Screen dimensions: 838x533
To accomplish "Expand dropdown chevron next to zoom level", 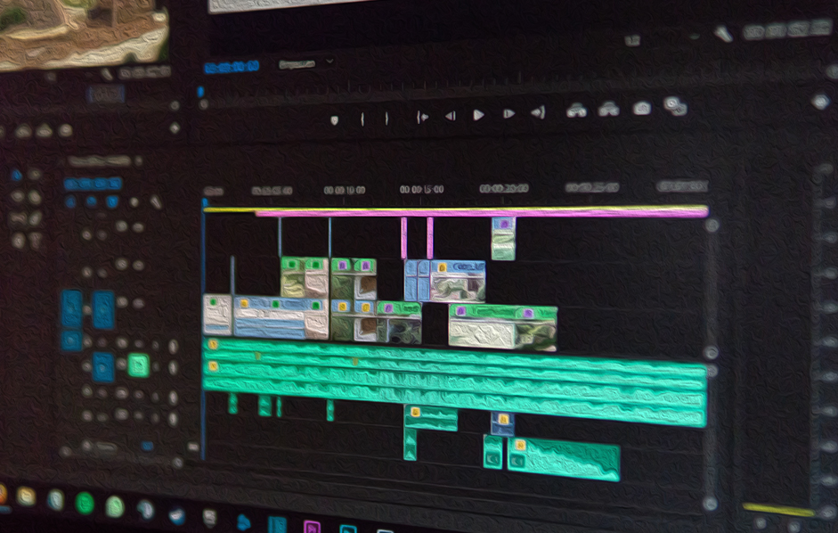I will click(x=330, y=62).
